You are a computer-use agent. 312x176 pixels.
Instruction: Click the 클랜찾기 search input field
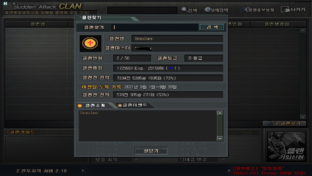155,27
